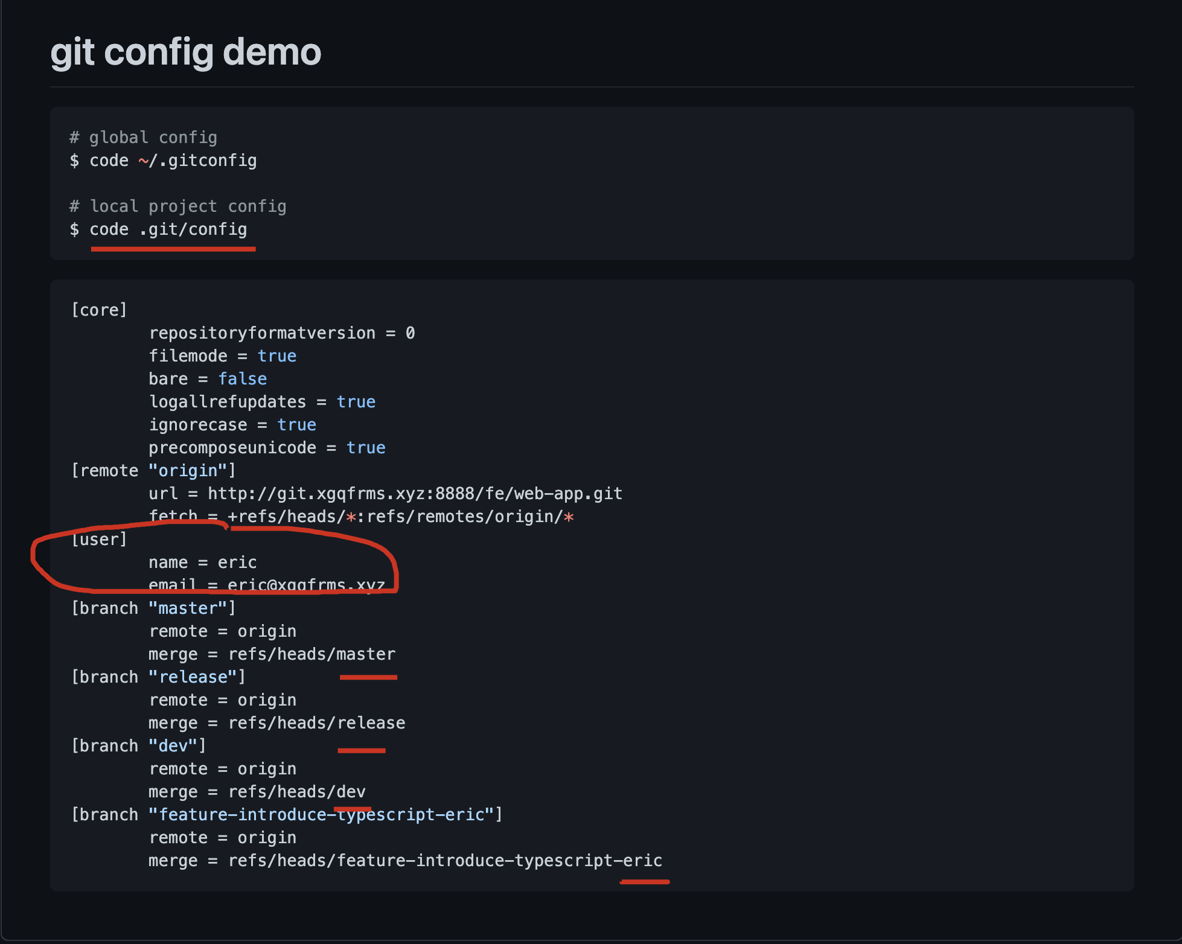Screen dimensions: 1182x944
Task: Click the local project config path .git/config
Action: click(x=194, y=228)
